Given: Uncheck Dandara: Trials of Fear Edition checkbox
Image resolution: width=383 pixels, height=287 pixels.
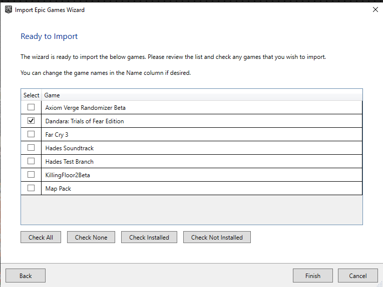Looking at the screenshot, I should [x=31, y=120].
